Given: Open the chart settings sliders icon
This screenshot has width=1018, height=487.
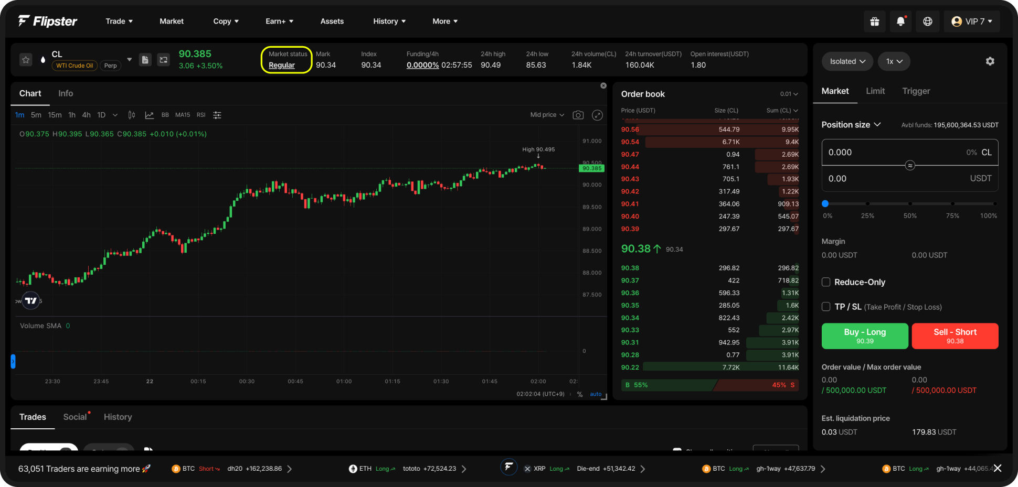Looking at the screenshot, I should [x=217, y=115].
